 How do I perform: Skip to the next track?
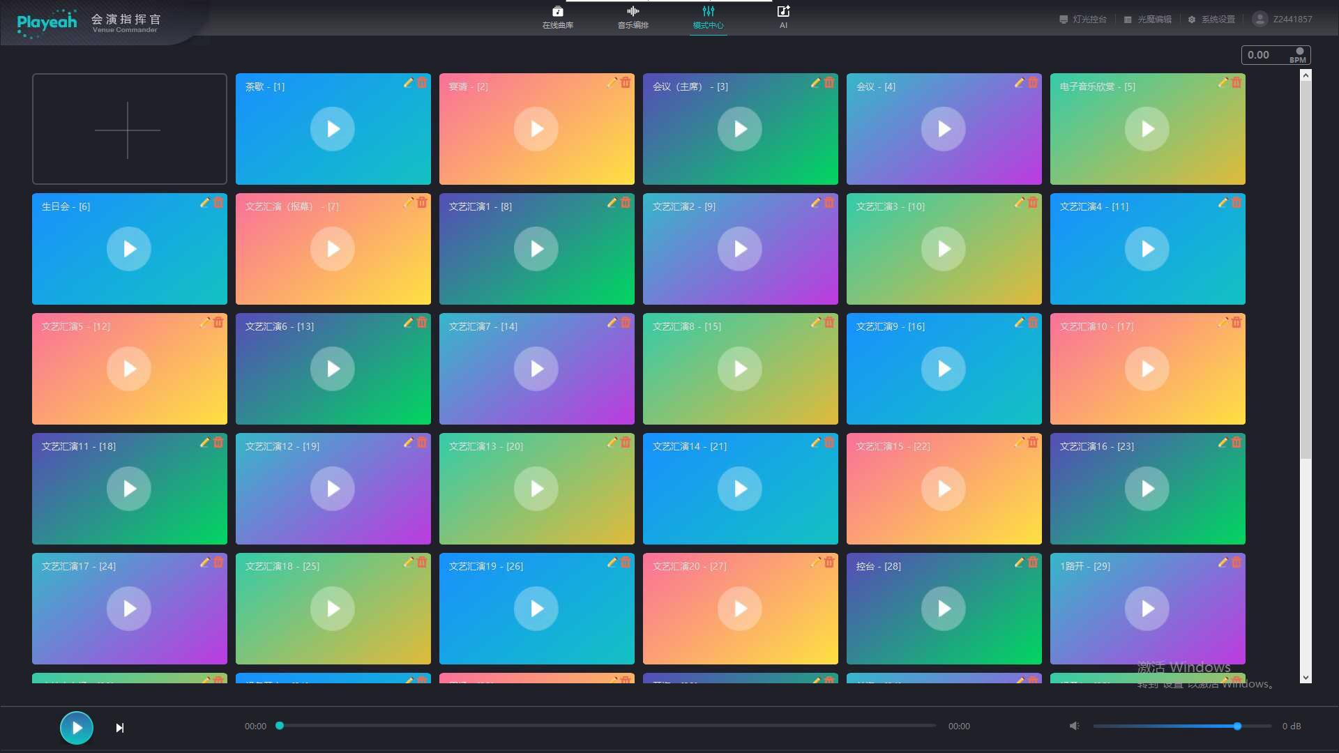[120, 728]
